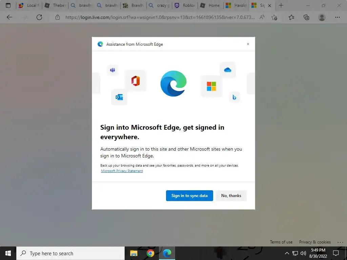Close the Assistance from Microsoft Edge dialog

(x=248, y=44)
